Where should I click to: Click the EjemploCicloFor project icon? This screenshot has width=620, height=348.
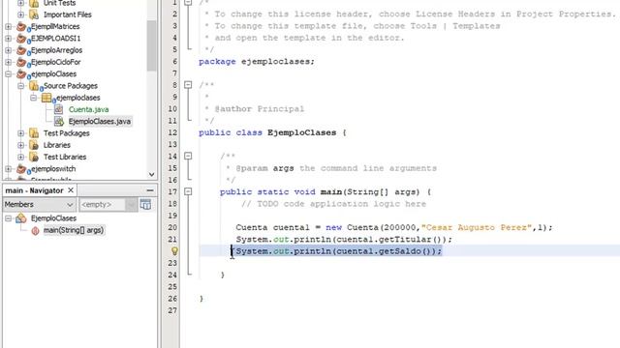[x=21, y=62]
